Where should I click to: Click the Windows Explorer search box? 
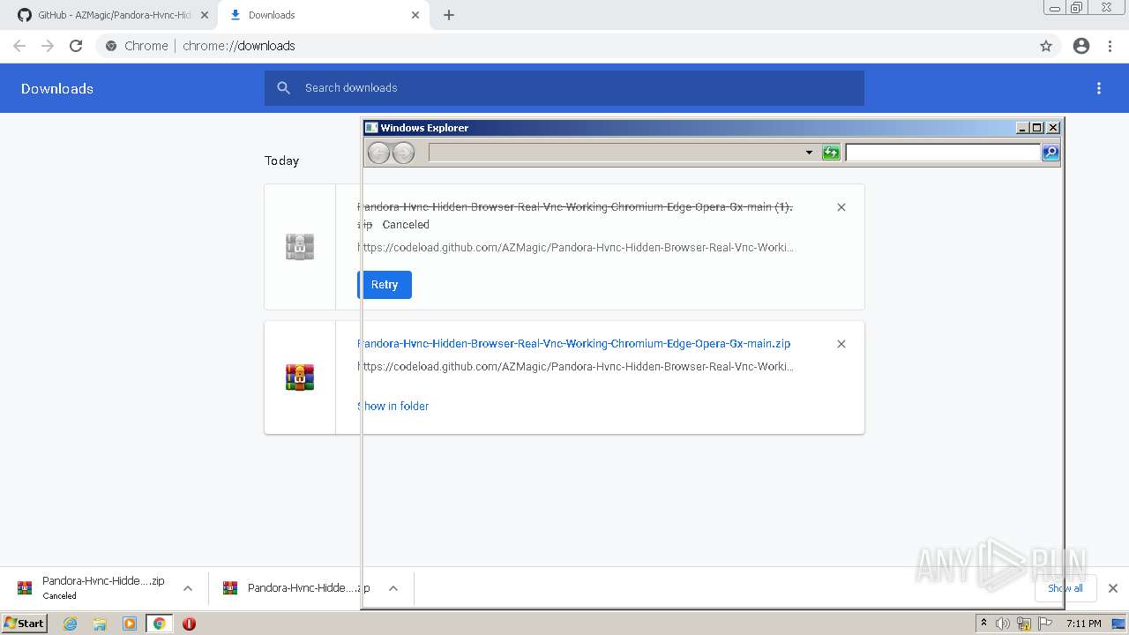pos(943,153)
